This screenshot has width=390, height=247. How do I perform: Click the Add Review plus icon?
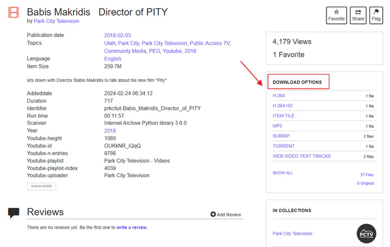pos(213,215)
